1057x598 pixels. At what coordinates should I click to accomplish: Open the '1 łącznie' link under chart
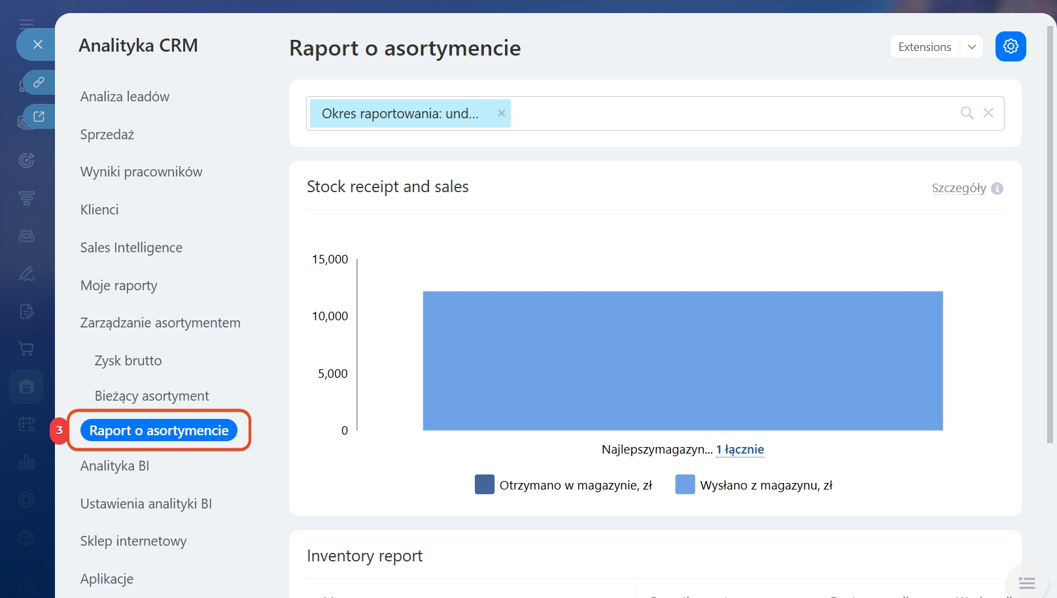coord(740,450)
